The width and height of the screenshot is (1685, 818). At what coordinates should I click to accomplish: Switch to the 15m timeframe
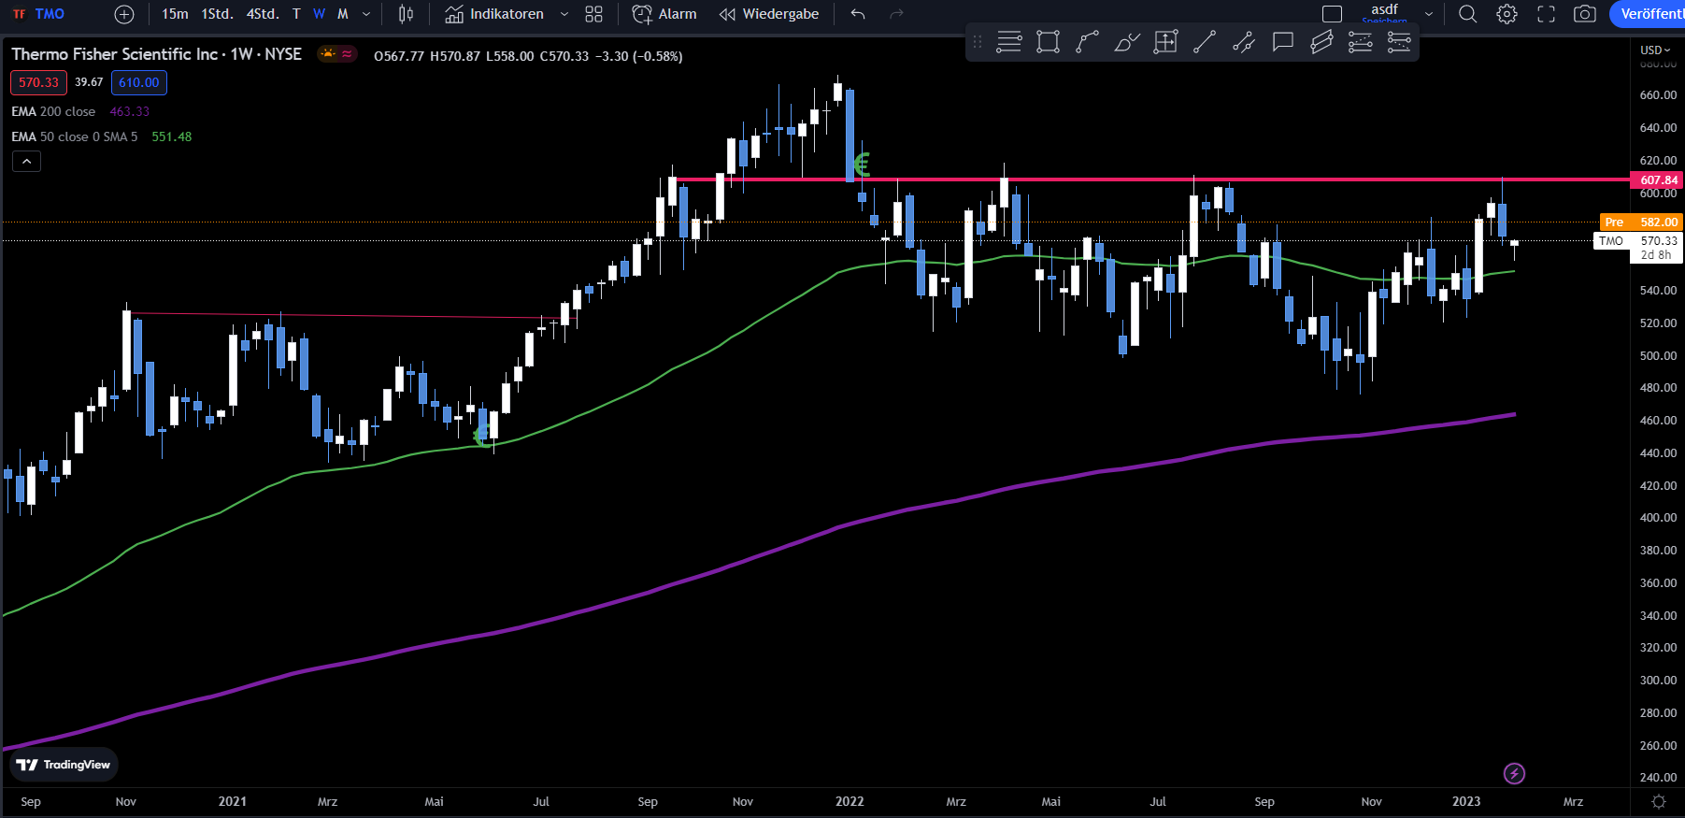(175, 14)
